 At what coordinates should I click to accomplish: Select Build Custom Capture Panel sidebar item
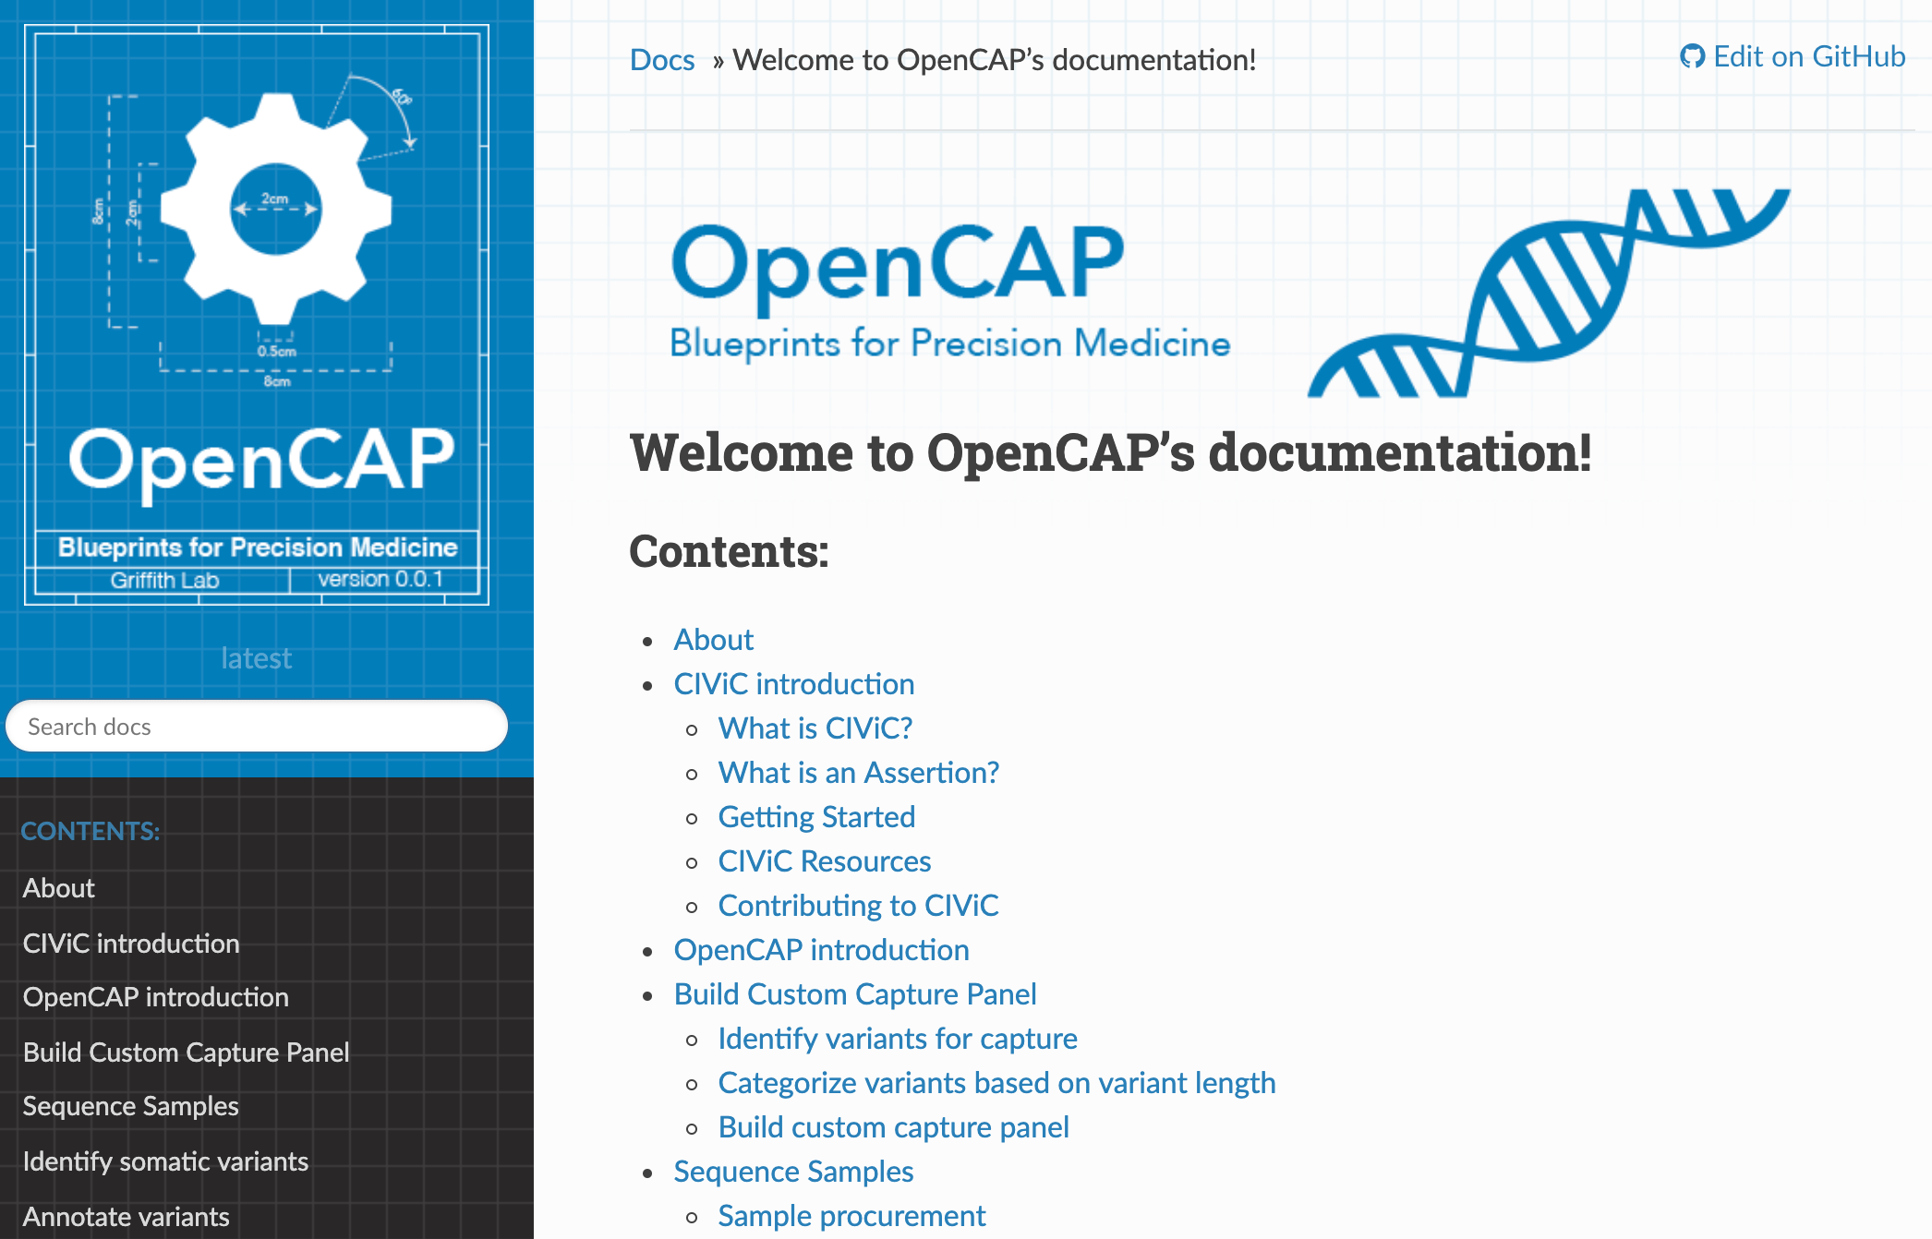187,1053
